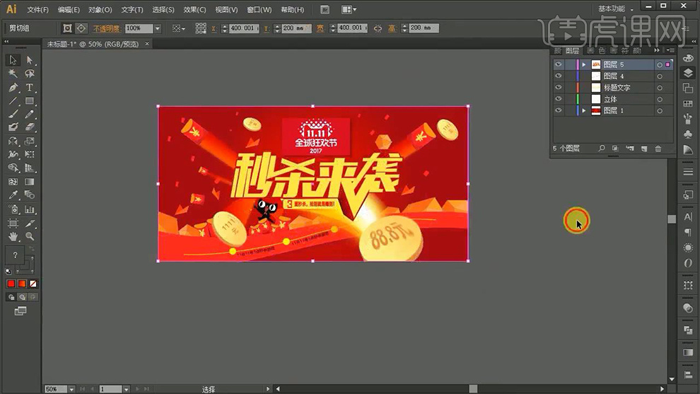Select the Rotate tool
The width and height of the screenshot is (700, 394).
click(x=13, y=141)
